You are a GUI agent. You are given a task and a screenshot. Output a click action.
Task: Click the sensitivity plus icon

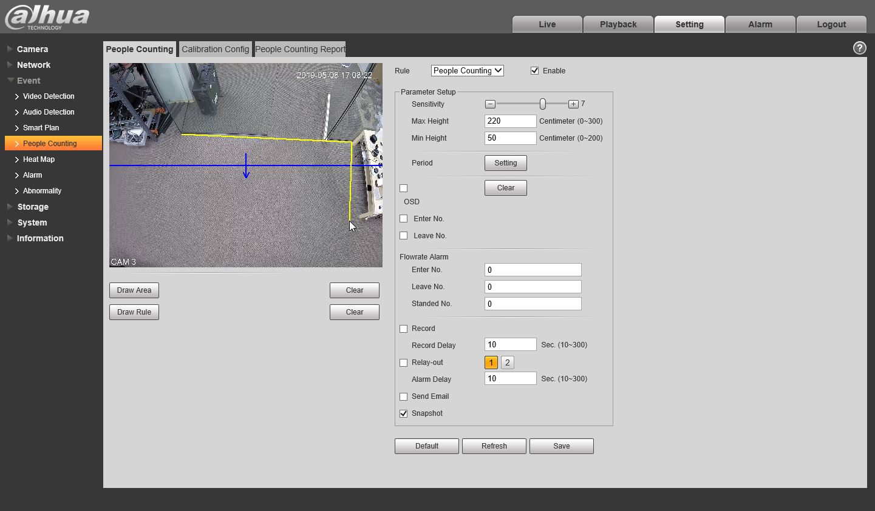[x=573, y=104]
